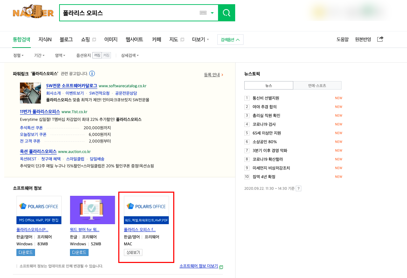Open the SW전문 소프트웨어카달로그 ad link

72,86
